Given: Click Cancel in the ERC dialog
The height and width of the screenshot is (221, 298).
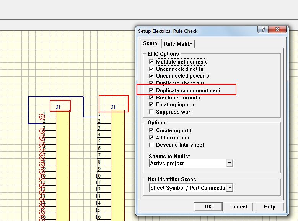Looking at the screenshot, I should pos(239,207).
